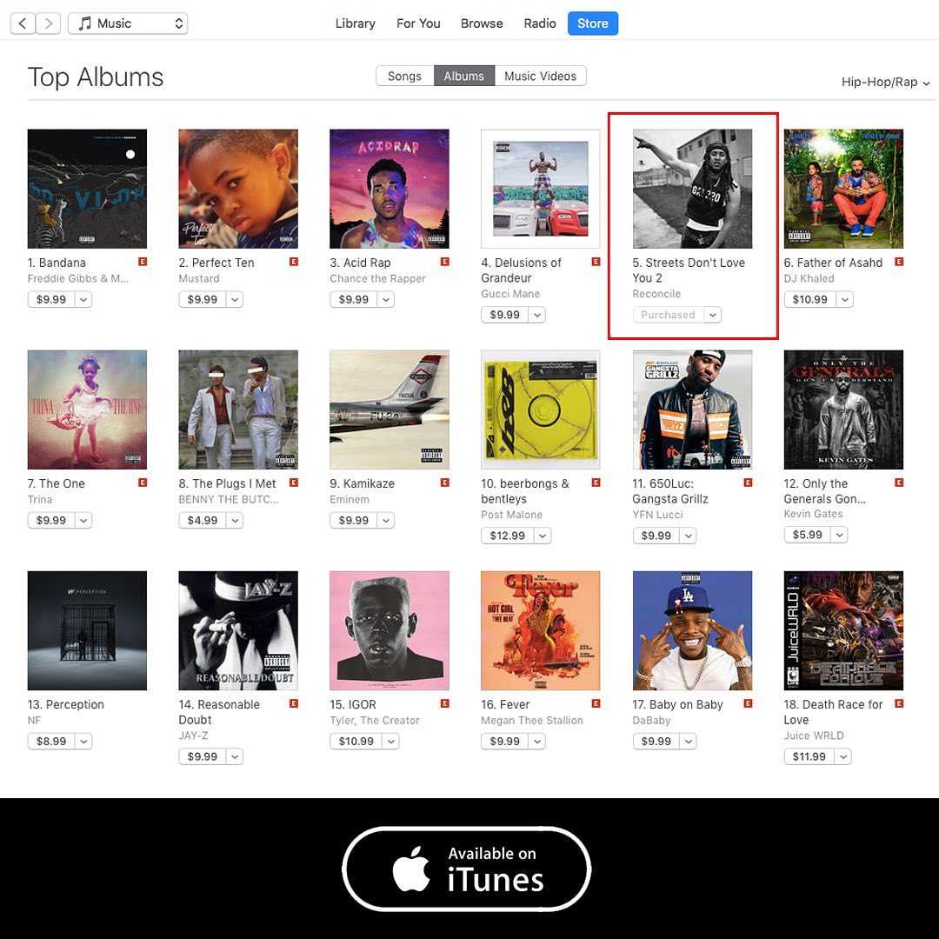Open the For You tab

pos(418,23)
